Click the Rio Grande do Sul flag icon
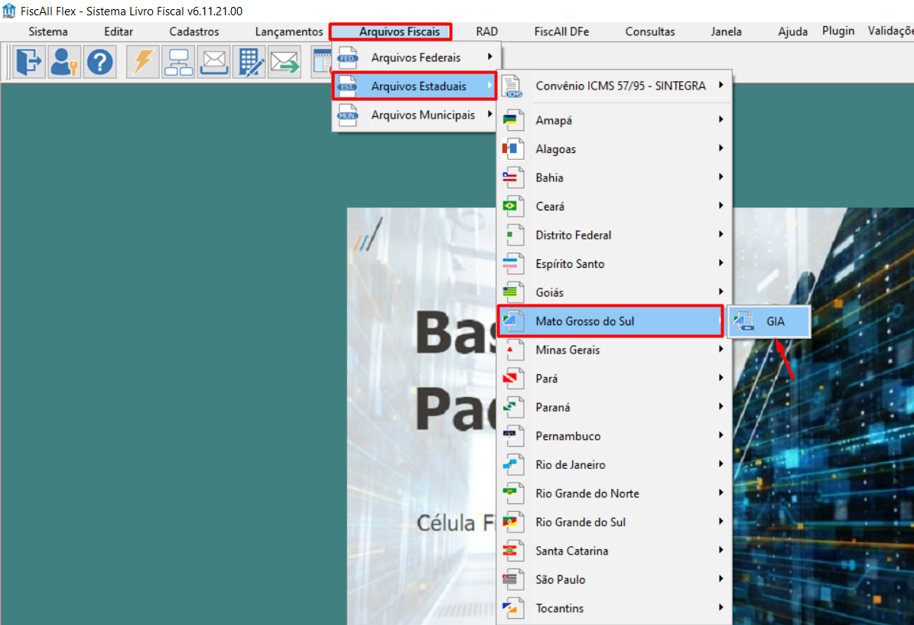Screen dimensions: 914x625 (x=513, y=522)
